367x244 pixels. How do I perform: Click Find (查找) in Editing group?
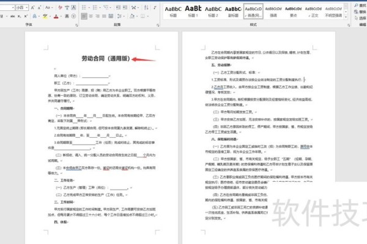pos(360,5)
